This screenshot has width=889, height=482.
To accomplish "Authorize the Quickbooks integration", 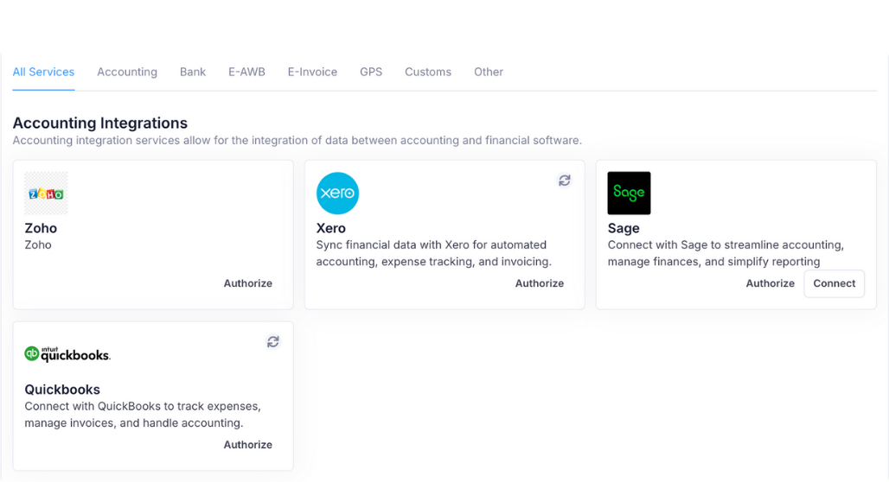I will click(x=248, y=445).
